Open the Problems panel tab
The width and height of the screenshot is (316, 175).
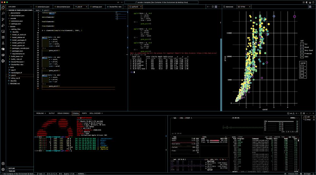41,113
